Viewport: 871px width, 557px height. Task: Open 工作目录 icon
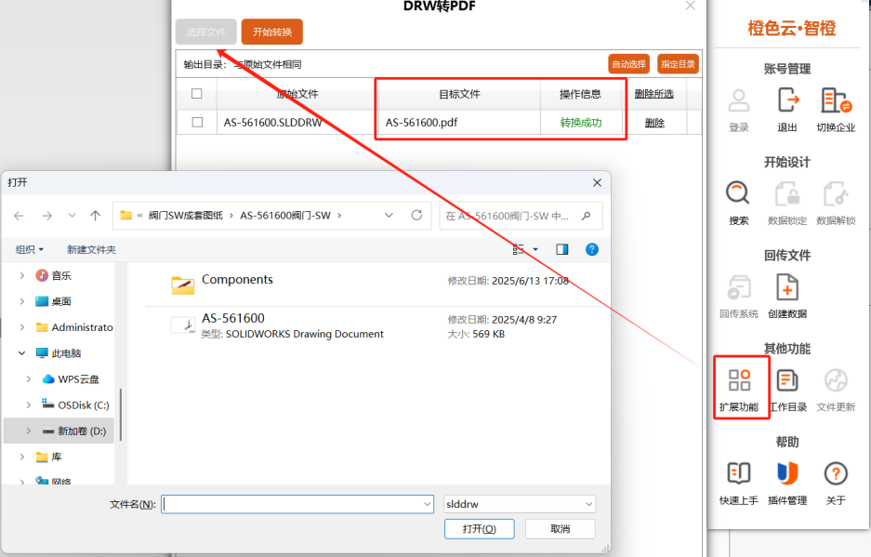[787, 380]
